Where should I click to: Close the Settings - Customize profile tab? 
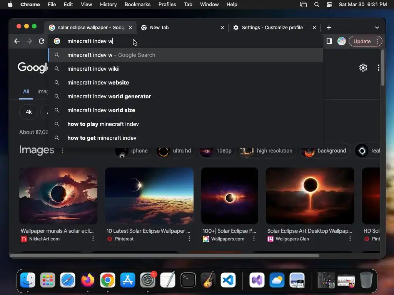click(314, 28)
